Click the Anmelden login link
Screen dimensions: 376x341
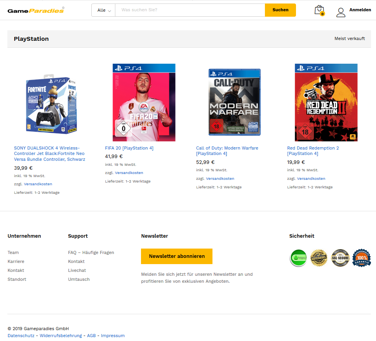[360, 10]
